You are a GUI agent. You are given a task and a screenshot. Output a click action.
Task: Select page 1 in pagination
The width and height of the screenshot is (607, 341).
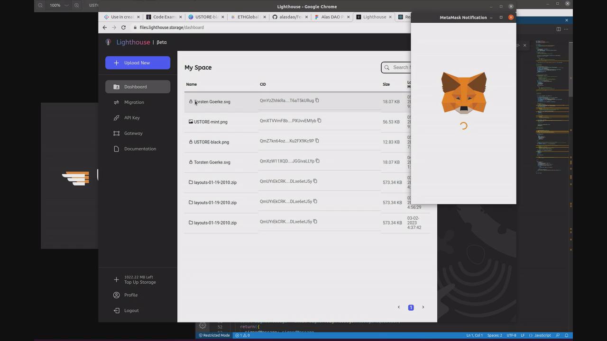[411, 308]
